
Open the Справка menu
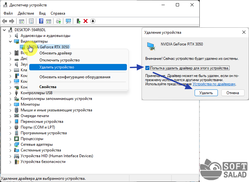[58, 13]
